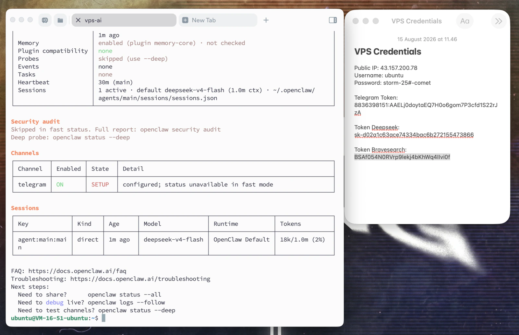This screenshot has width=519, height=335.
Task: Click the 'skipped (use --deep)' Probes value
Action: click(x=133, y=59)
